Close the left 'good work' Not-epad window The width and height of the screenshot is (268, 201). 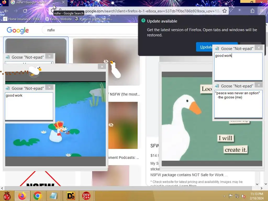[x=49, y=87]
